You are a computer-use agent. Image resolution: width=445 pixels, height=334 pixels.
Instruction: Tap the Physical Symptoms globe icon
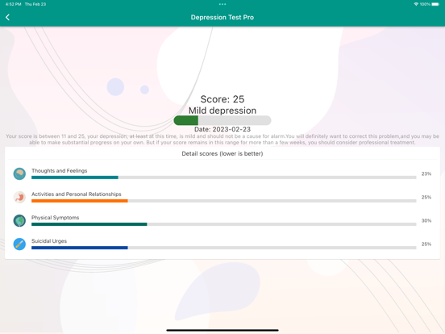click(x=19, y=221)
